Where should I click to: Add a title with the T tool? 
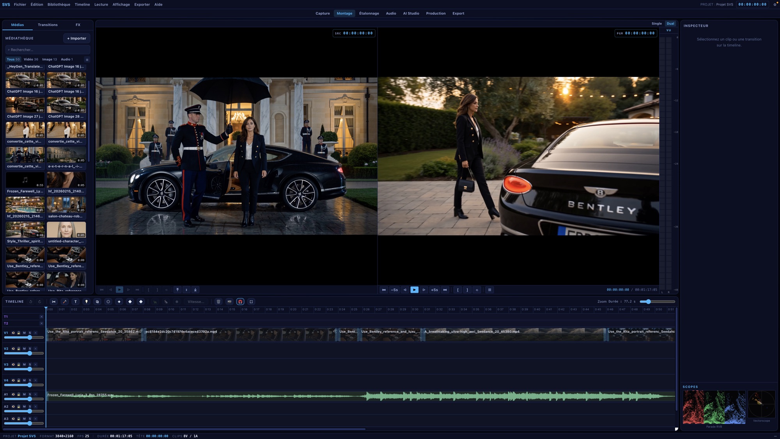click(76, 302)
